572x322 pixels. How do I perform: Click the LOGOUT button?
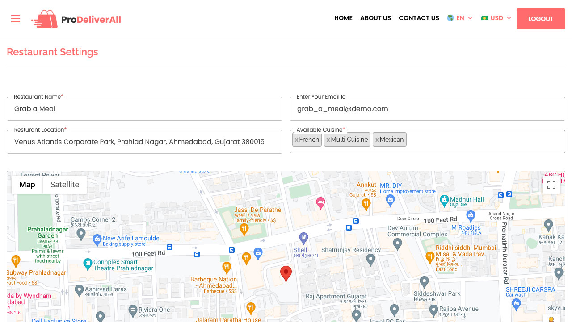541,19
